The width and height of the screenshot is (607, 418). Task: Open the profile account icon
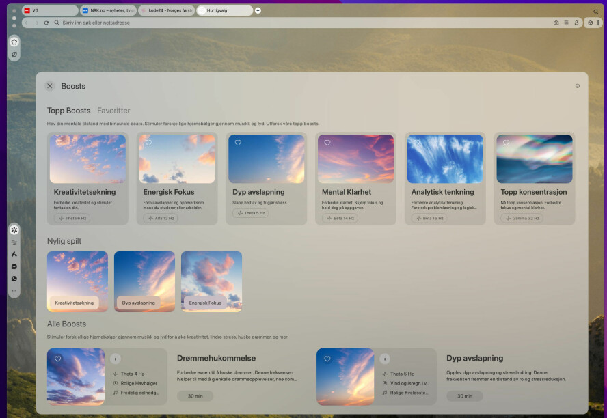576,23
